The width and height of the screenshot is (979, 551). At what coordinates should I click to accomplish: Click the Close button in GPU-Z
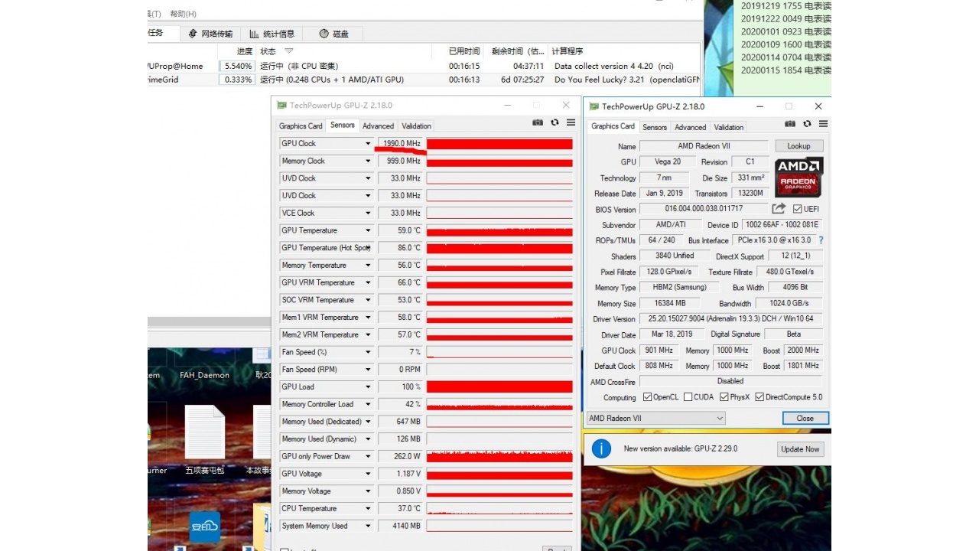click(x=805, y=418)
